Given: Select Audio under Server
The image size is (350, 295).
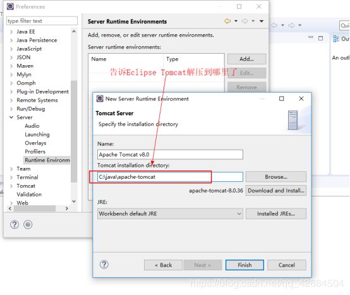Looking at the screenshot, I should coord(32,126).
